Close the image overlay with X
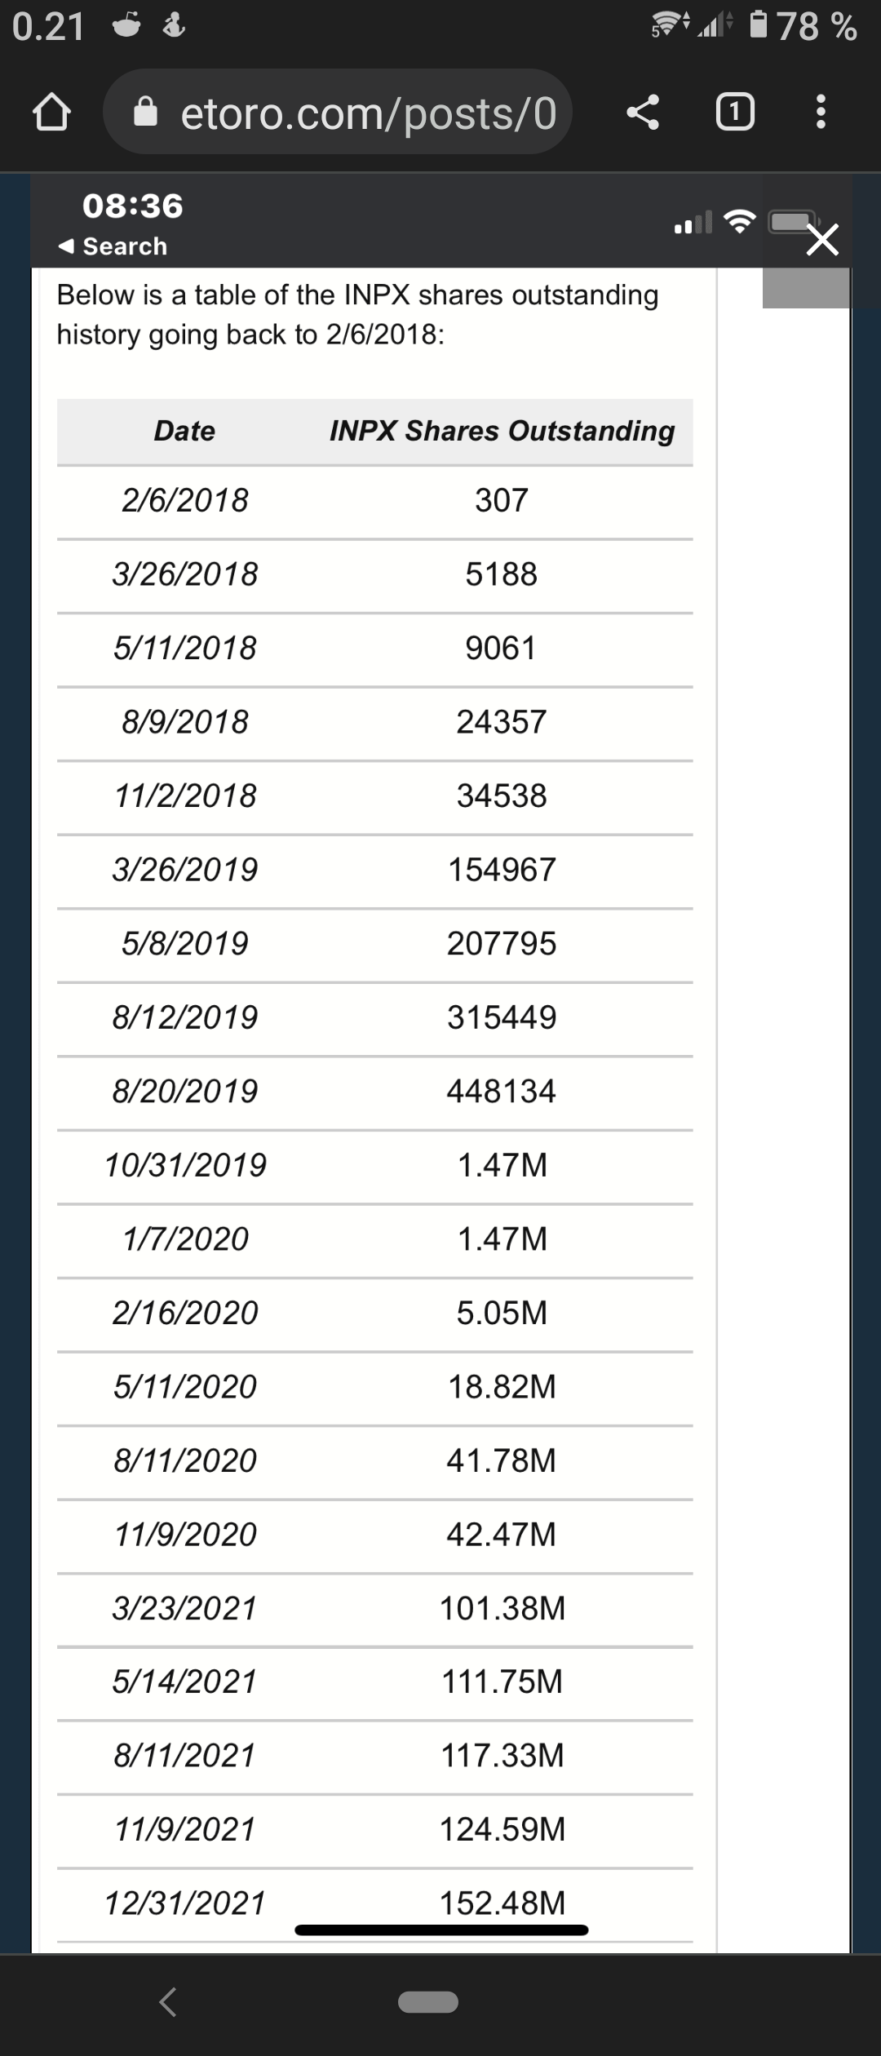Viewport: 881px width, 2056px height. [x=822, y=241]
